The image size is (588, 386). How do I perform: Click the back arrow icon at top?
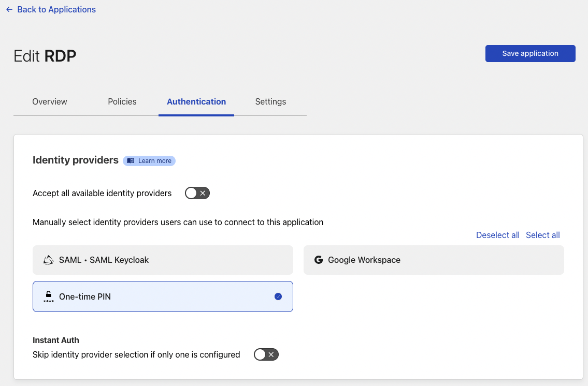click(9, 9)
